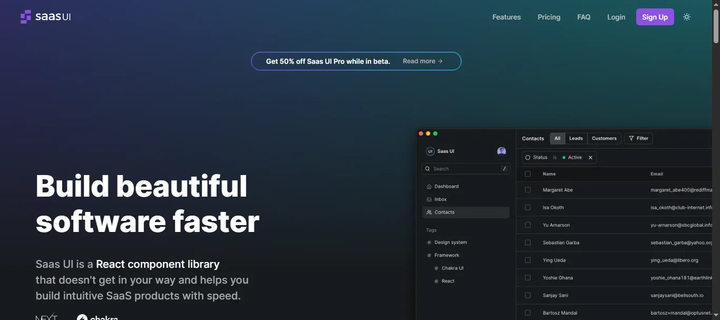Image resolution: width=720 pixels, height=320 pixels.
Task: Open the Inbox from the sidebar
Action: tap(429, 199)
